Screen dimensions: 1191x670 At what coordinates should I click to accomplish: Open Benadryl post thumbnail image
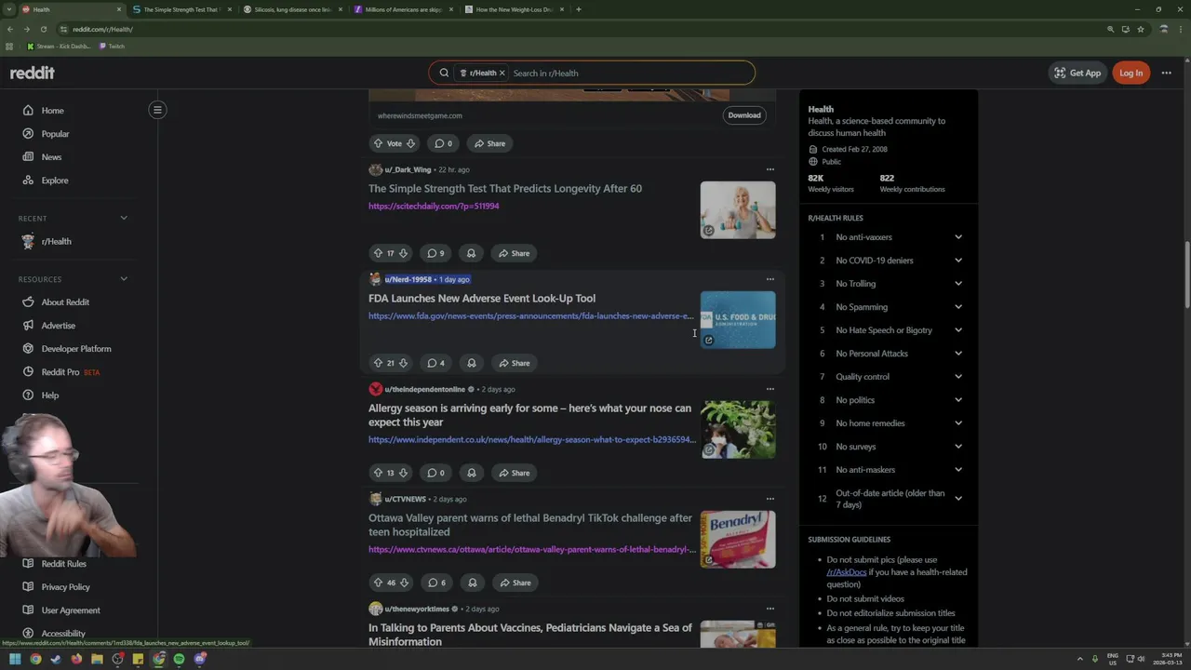[x=738, y=539]
